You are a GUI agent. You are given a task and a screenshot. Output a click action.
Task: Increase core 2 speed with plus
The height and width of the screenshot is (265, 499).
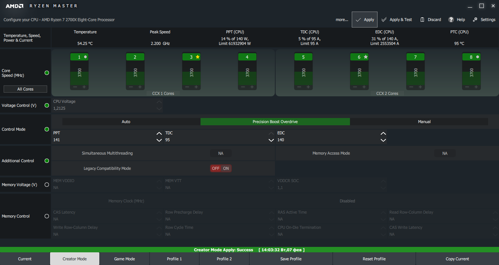click(x=140, y=87)
